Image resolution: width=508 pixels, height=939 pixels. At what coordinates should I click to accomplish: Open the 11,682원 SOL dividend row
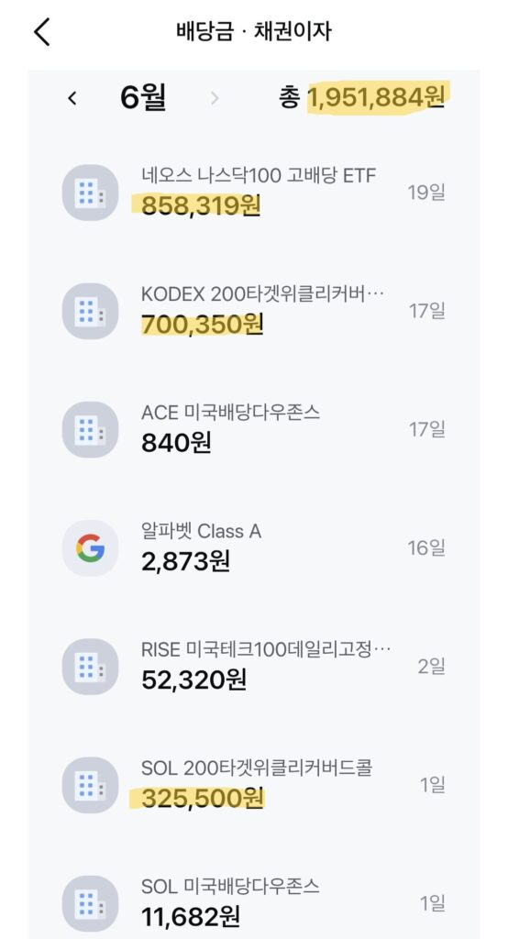[254, 903]
